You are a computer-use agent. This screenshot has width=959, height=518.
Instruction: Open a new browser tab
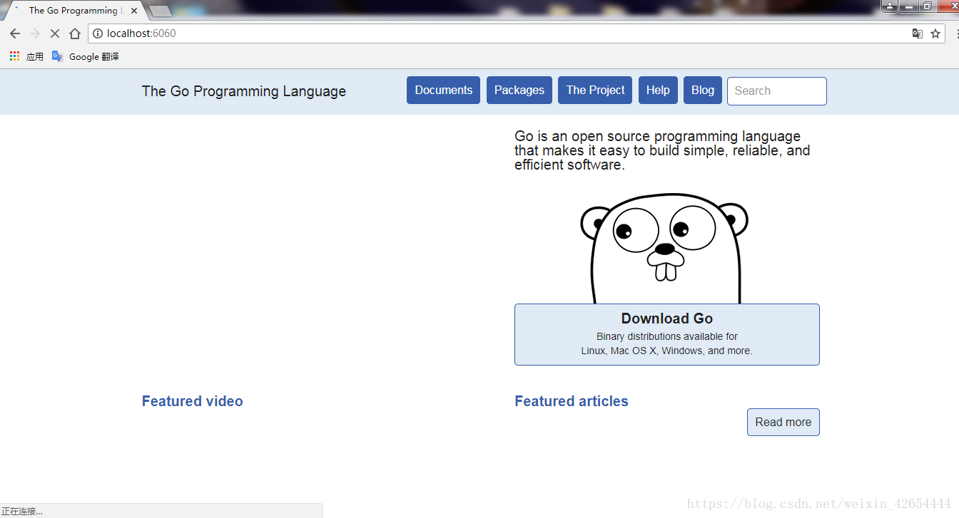(161, 11)
